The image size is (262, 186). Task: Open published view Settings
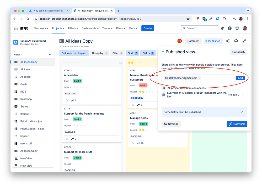tap(171, 124)
